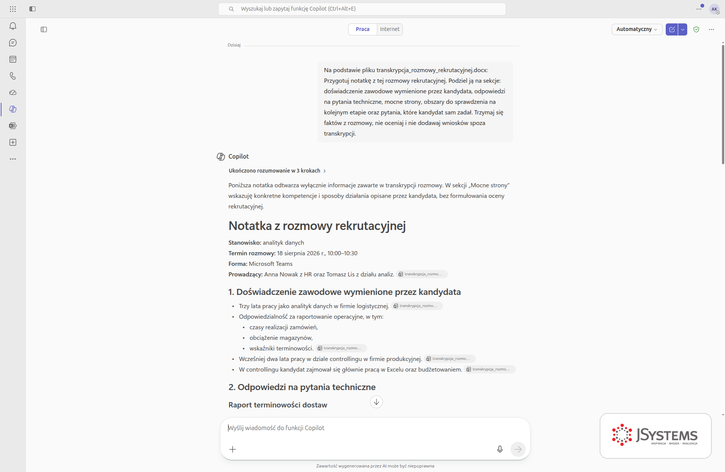Click the Stanowisko: analityk danych line
725x472 pixels.
(x=266, y=242)
